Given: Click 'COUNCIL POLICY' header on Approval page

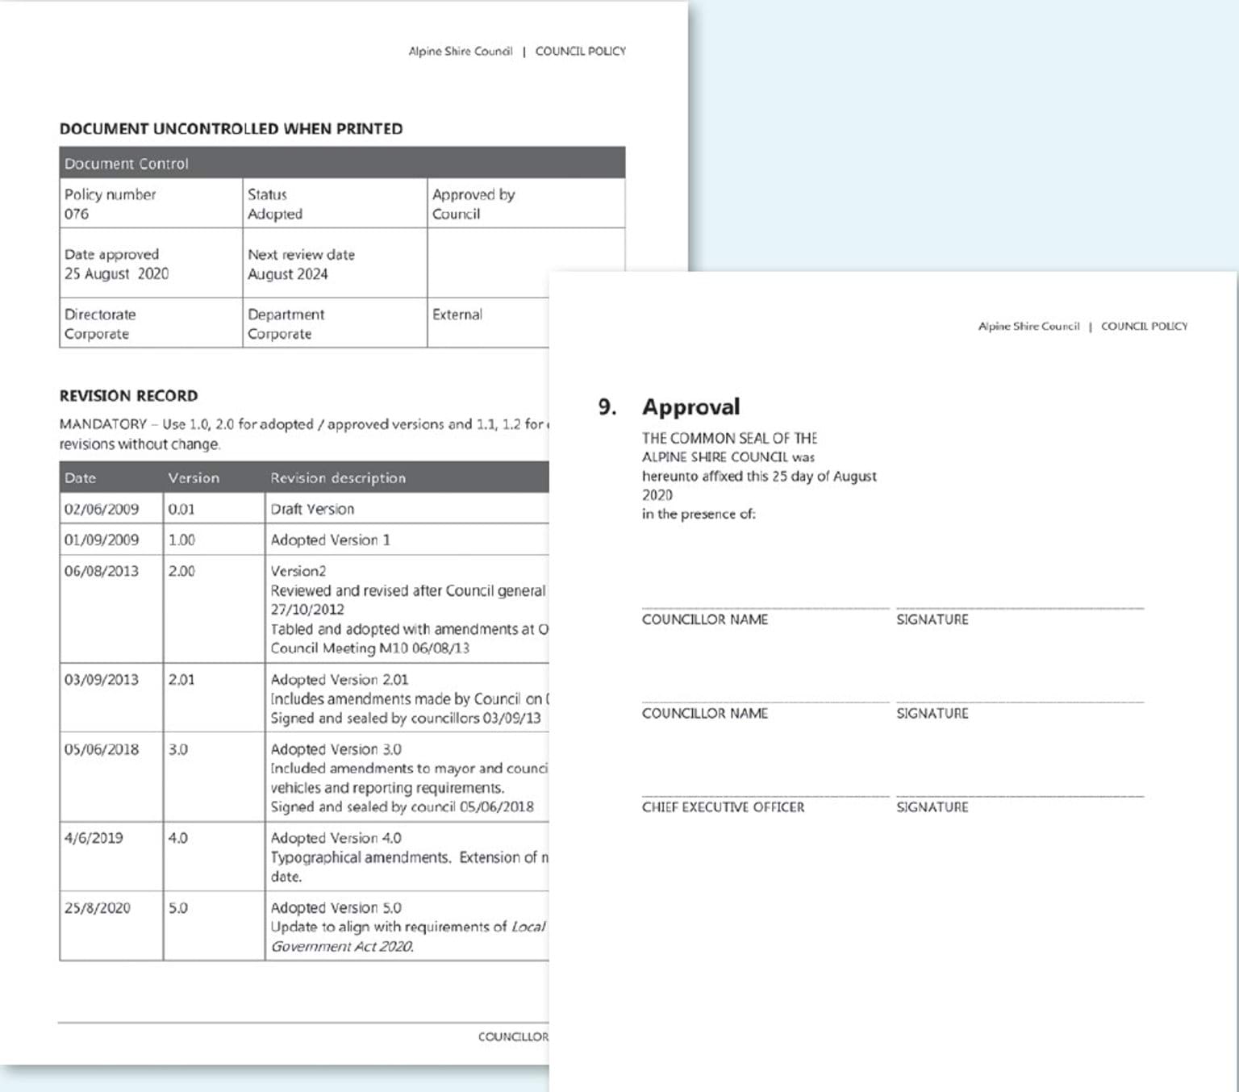Looking at the screenshot, I should click(x=1144, y=326).
